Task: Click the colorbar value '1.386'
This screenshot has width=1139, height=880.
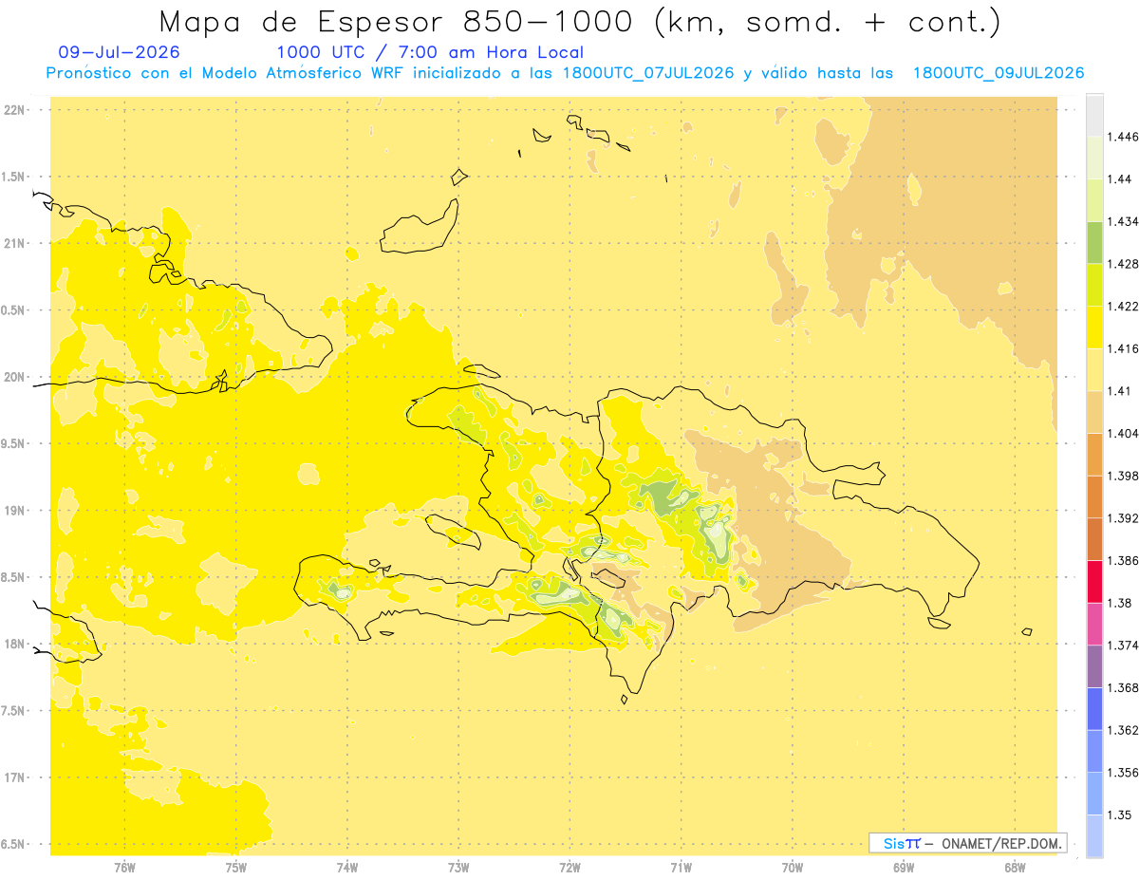Action: [x=1123, y=560]
